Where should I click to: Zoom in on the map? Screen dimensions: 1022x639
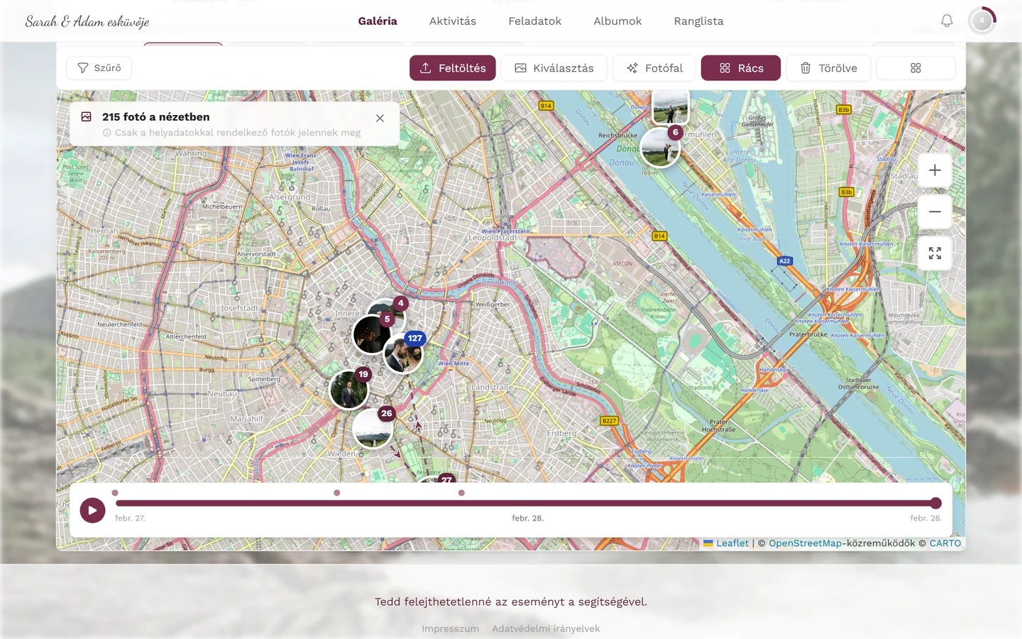click(935, 170)
